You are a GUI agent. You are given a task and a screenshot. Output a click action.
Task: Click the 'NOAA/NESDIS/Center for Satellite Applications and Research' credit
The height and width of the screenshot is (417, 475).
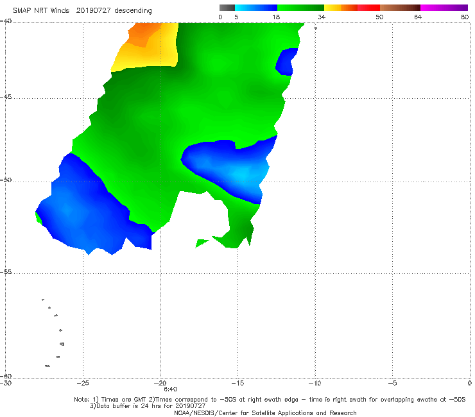coord(265,413)
